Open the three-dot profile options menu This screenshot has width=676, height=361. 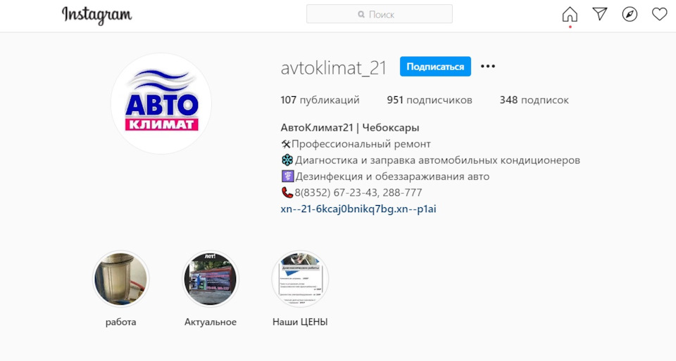pos(487,66)
